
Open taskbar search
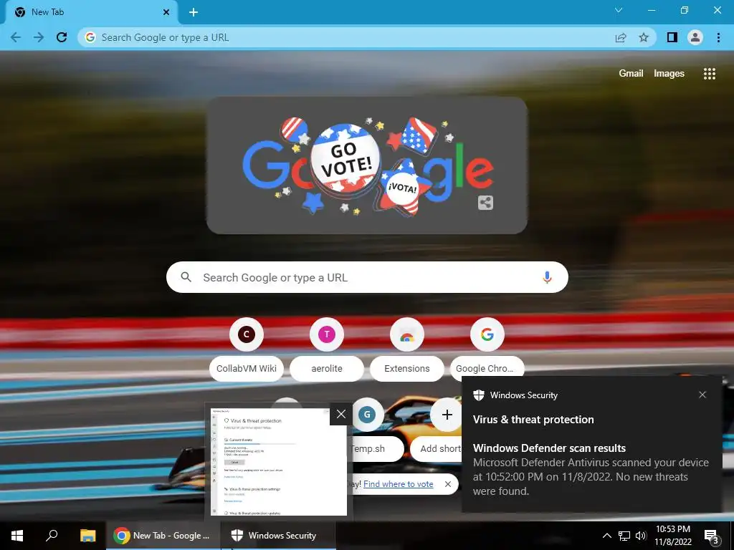[x=52, y=536]
